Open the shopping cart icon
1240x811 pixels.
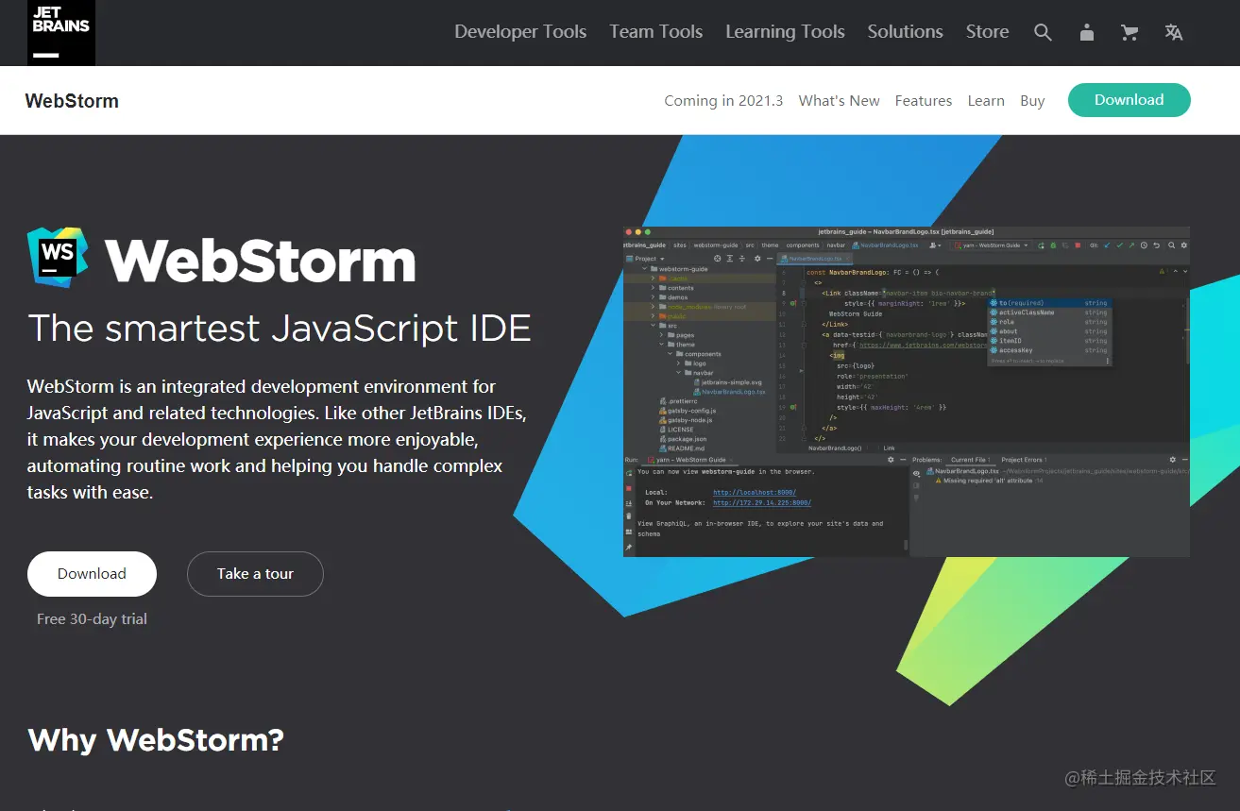pyautogui.click(x=1130, y=32)
